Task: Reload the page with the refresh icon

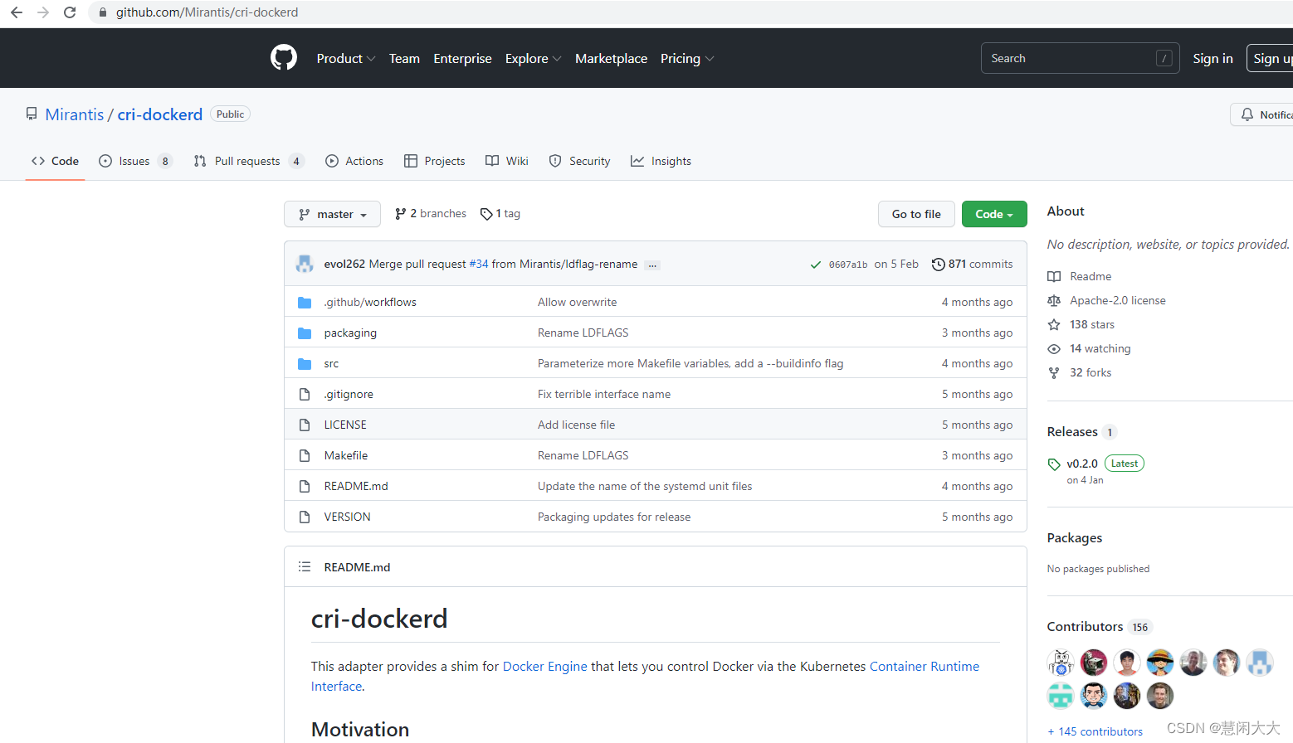Action: click(70, 12)
